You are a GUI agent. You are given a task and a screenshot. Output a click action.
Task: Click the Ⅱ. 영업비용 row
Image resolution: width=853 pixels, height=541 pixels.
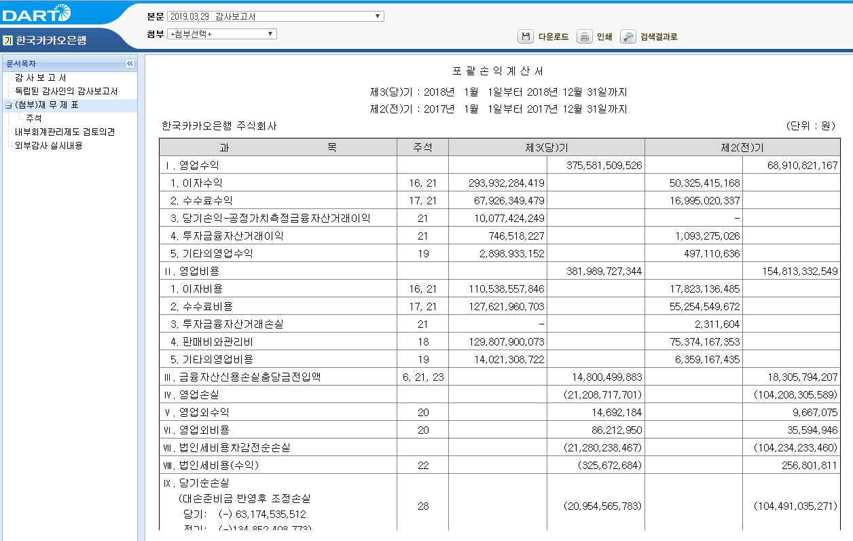point(500,271)
